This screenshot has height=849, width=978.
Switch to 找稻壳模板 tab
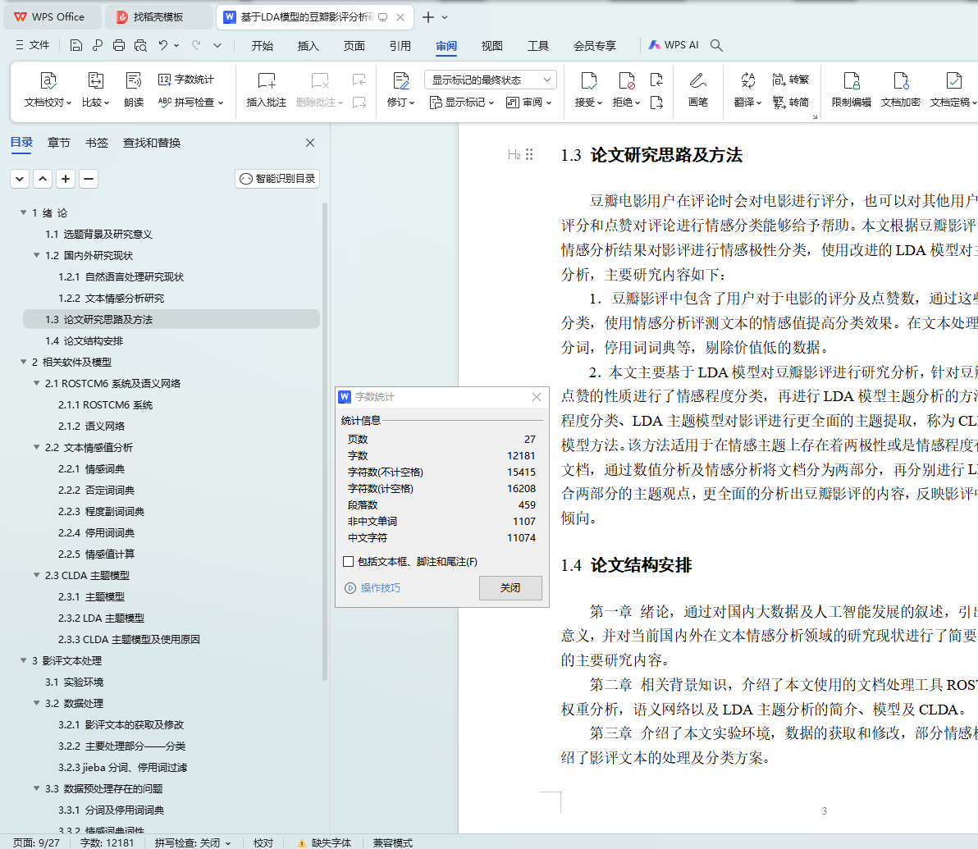(x=158, y=17)
